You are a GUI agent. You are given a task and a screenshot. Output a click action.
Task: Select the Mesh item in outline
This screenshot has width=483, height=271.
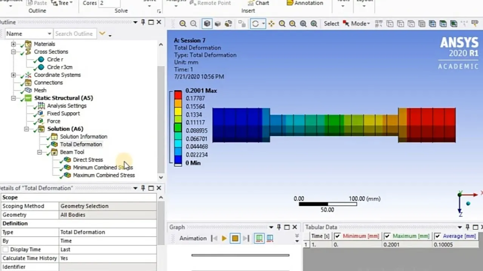(40, 90)
